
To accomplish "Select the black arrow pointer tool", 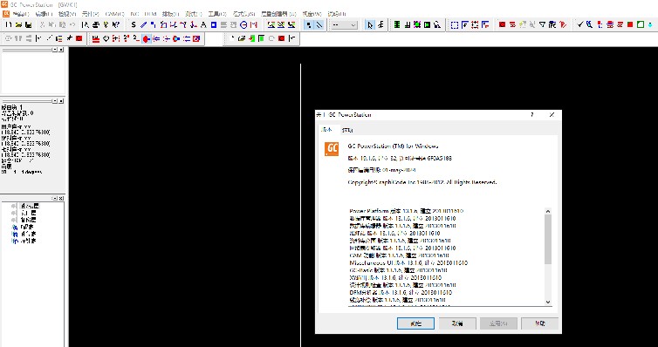I will (x=370, y=24).
